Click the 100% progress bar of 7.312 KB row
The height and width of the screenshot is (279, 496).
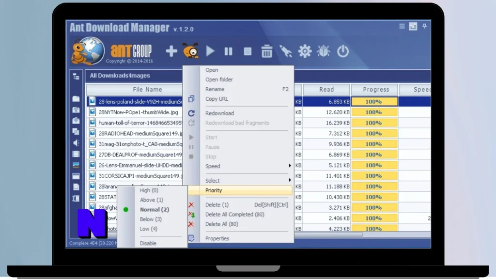point(374,134)
